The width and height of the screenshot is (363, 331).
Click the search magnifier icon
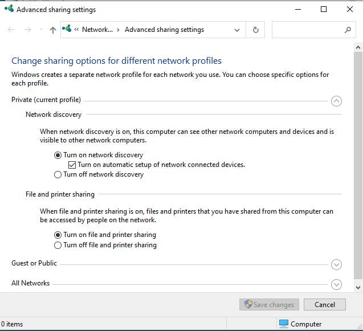coord(348,30)
